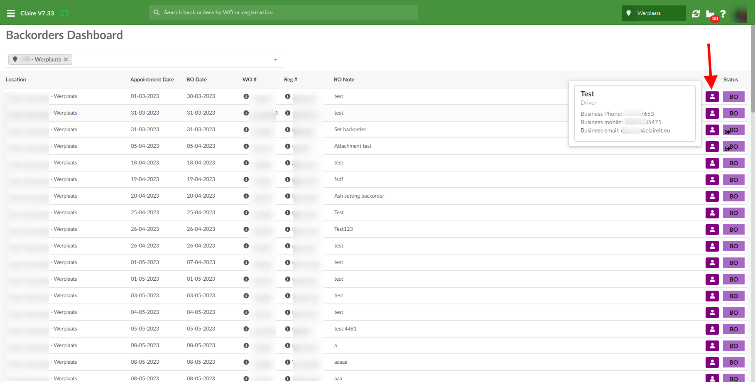Click Reg info icon in test 4481 row
This screenshot has width=755, height=382.
point(288,329)
